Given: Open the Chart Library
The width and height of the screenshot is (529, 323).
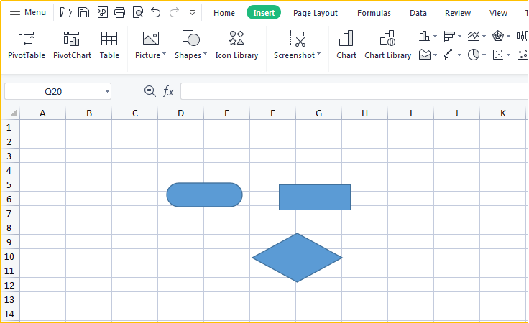Looking at the screenshot, I should [x=387, y=45].
